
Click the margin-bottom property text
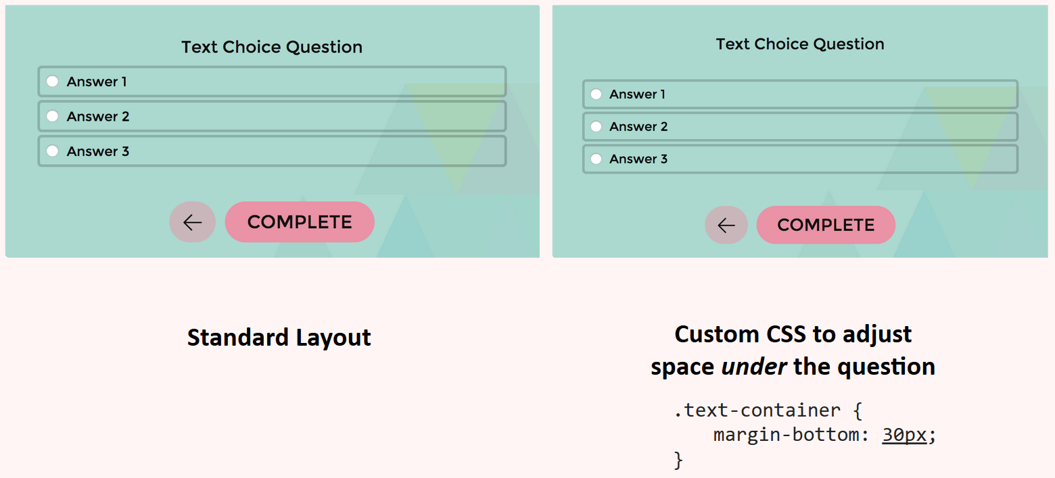[788, 435]
